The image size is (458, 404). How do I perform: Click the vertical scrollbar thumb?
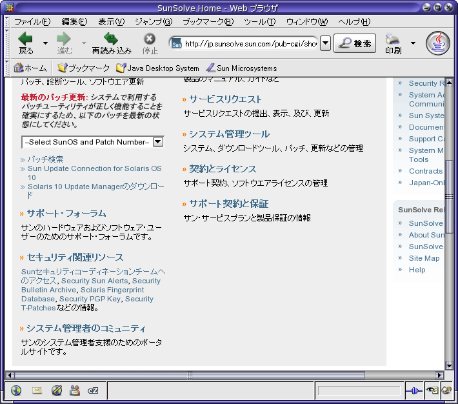(x=449, y=196)
